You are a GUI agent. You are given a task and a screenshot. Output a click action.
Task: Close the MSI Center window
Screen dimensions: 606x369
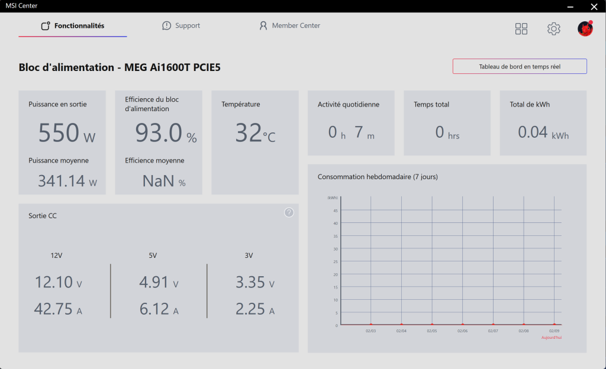point(594,7)
